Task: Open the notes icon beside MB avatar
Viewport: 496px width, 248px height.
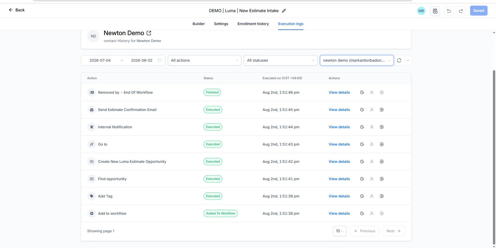Action: click(435, 11)
